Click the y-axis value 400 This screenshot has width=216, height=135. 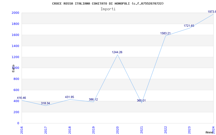point(16,101)
